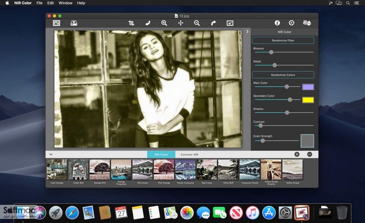Collapse the presets strip with down chevron
The width and height of the screenshot is (365, 223).
pos(51,154)
